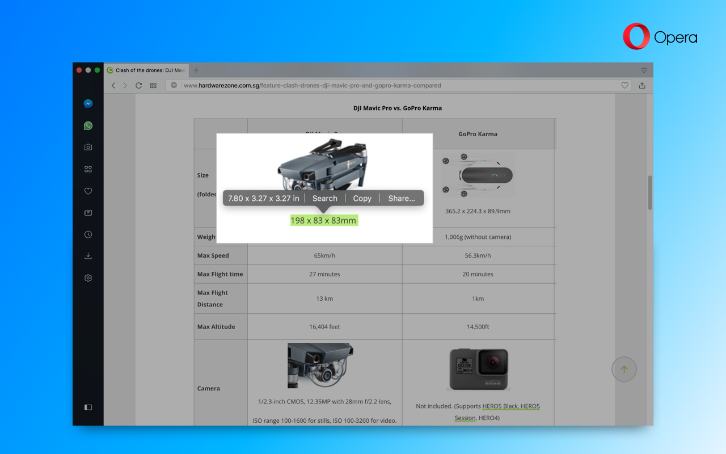
Task: Select Copy in the popup menu
Action: click(362, 198)
